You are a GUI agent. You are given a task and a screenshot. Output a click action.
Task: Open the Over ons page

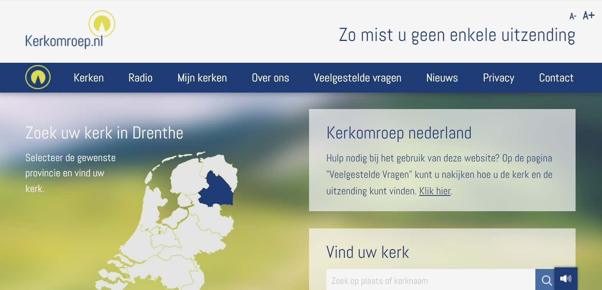tap(270, 78)
